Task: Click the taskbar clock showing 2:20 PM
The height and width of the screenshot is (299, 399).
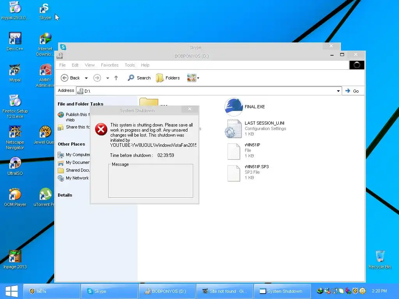Action: [x=379, y=291]
